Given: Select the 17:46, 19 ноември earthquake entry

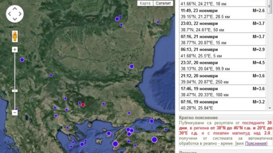Looking at the screenshot, I should pyautogui.click(x=223, y=92).
